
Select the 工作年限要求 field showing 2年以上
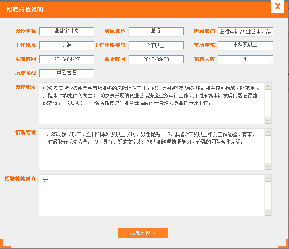tap(156, 45)
